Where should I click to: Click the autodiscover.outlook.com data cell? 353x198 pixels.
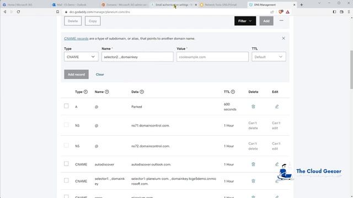point(151,164)
